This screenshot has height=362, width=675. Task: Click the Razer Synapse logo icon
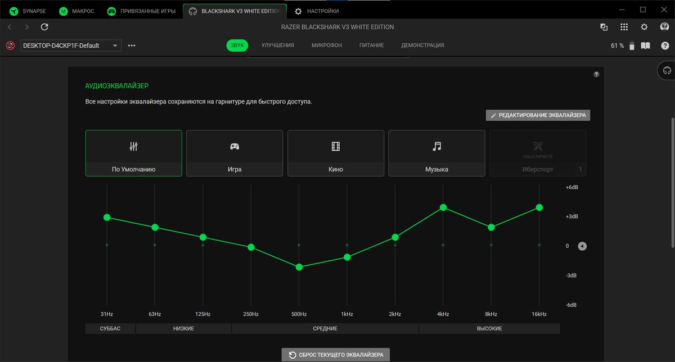coord(13,11)
